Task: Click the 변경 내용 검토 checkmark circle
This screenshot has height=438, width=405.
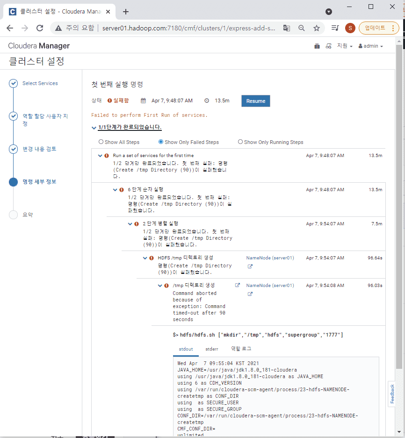Action: coord(13,149)
